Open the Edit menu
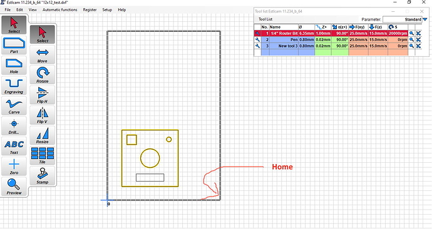Image resolution: width=432 pixels, height=229 pixels. (x=19, y=9)
